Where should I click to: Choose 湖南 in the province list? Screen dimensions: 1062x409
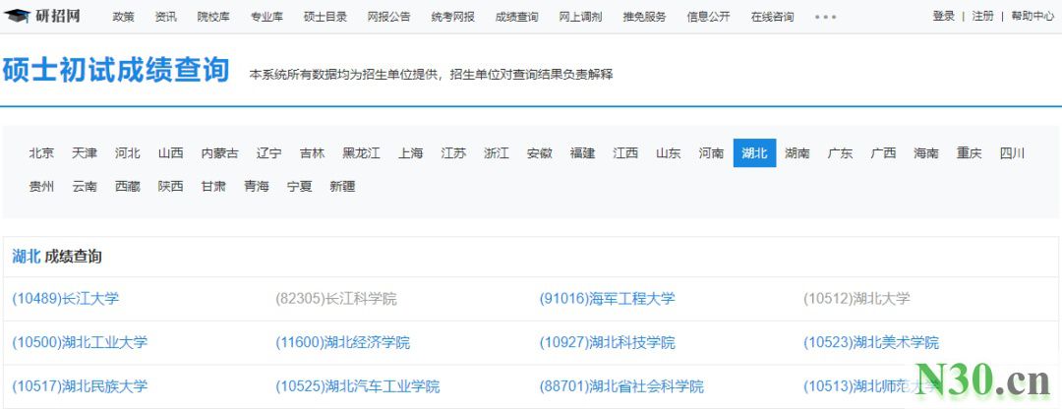click(797, 153)
